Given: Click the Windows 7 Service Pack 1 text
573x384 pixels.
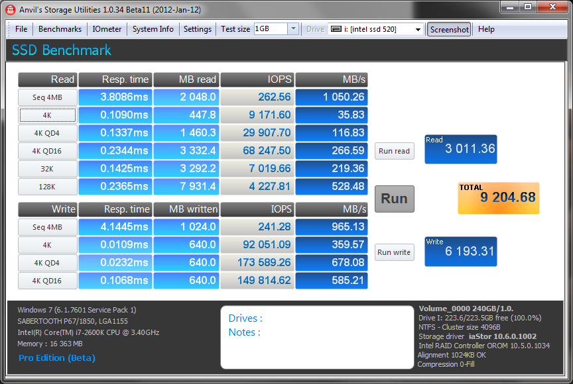Looking at the screenshot, I should 77,310.
